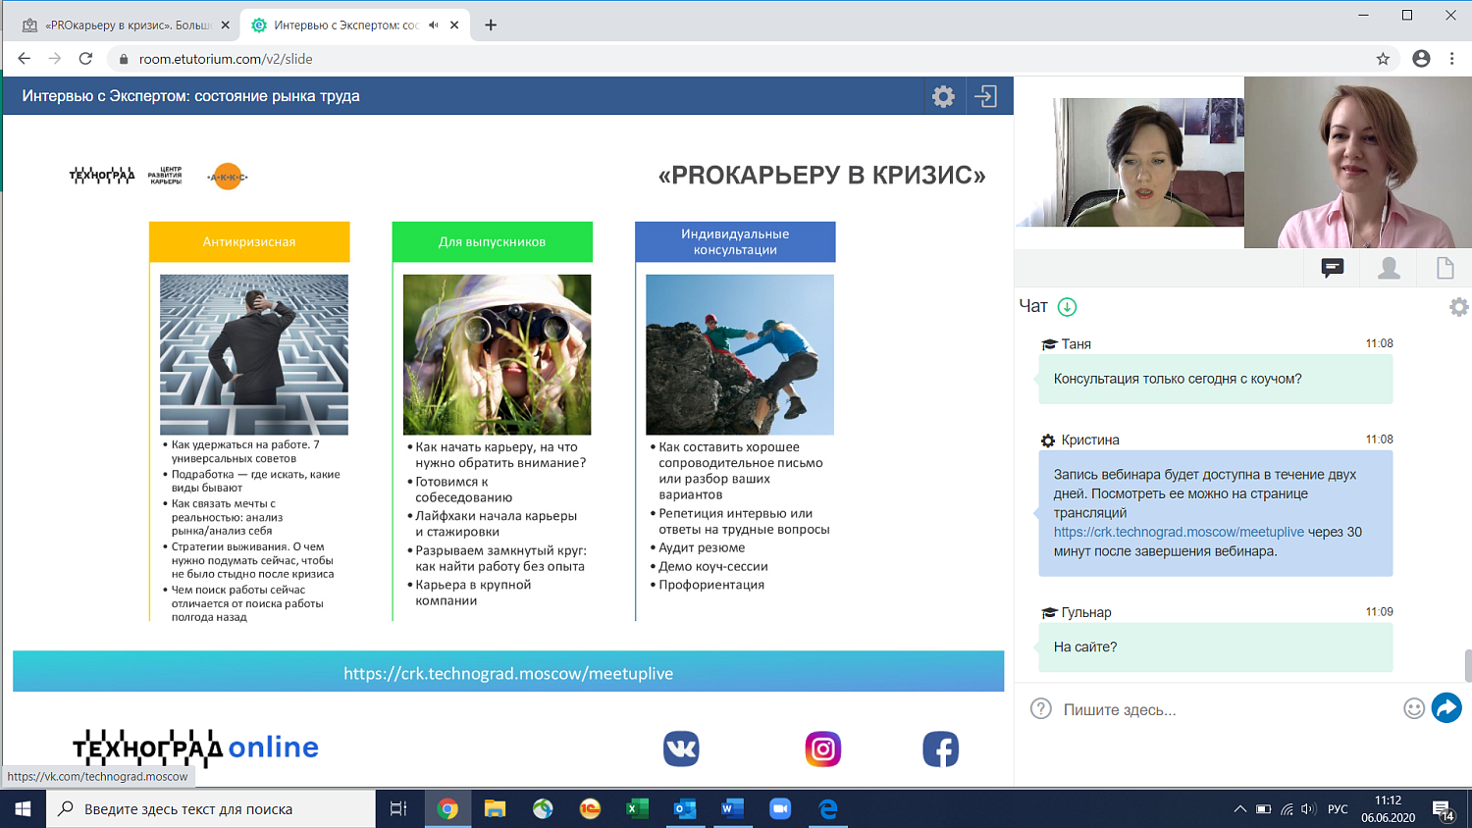Open the emoji picker in chat
Image resolution: width=1472 pixels, height=828 pixels.
click(x=1413, y=708)
